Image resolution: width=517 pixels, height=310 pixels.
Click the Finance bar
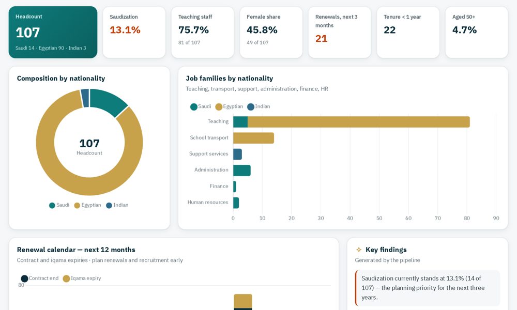234,187
